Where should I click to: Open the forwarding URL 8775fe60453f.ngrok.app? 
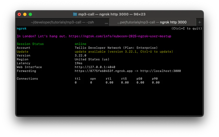[x=103, y=71]
